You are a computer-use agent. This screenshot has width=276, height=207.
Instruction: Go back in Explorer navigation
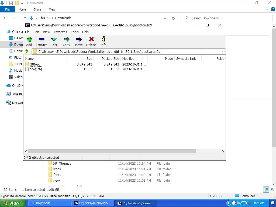pos(5,18)
